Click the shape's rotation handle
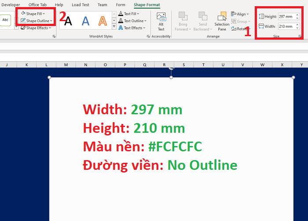Screen dimensions: 308x221 click(x=171, y=68)
